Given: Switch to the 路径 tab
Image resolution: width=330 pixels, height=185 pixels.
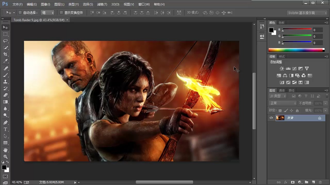Looking at the screenshot, I should click(291, 90).
